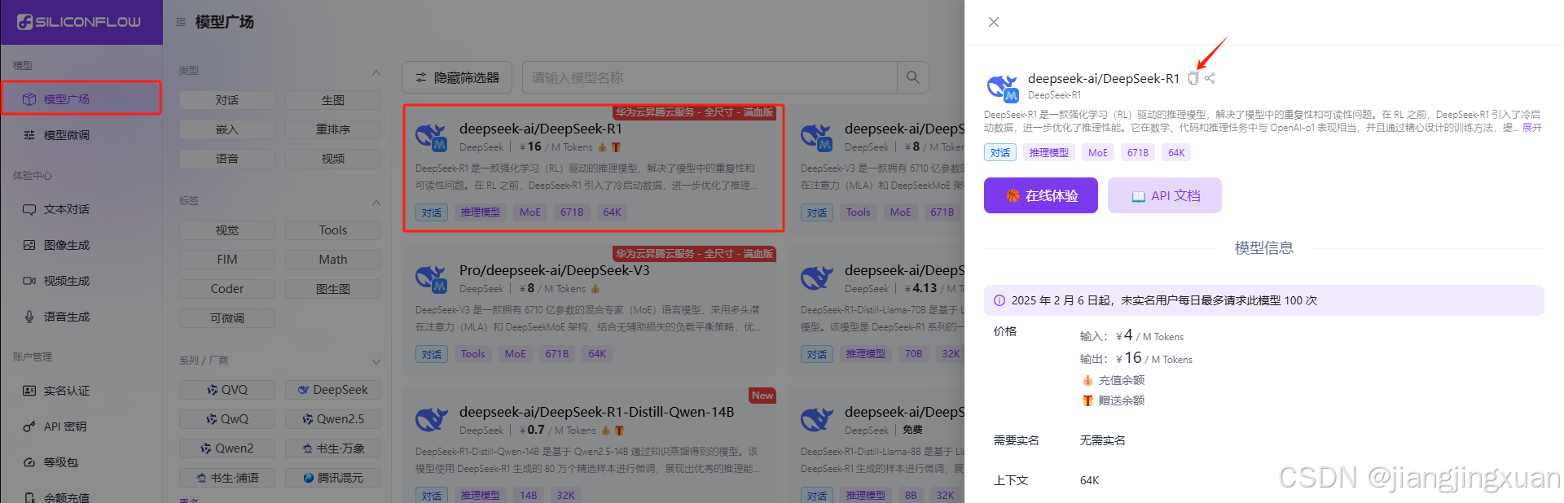The width and height of the screenshot is (1564, 503).
Task: Open the API 文档 button
Action: tap(1165, 195)
